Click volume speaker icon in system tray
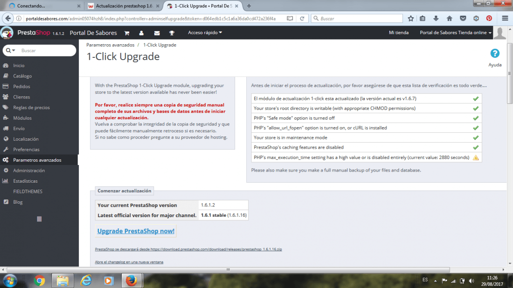The width and height of the screenshot is (513, 288). click(471, 281)
